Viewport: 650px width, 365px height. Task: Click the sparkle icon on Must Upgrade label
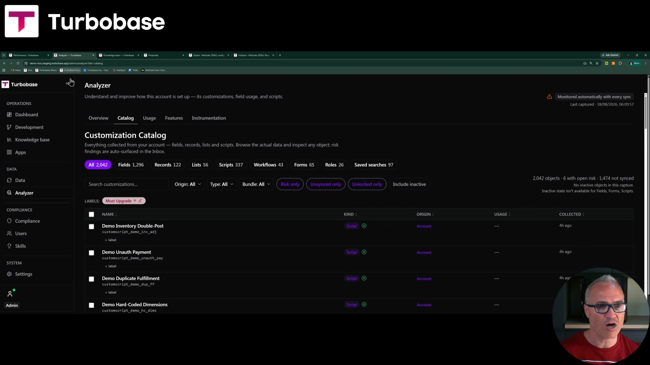point(135,201)
